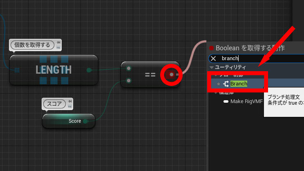Viewport: 304px width, 171px height.
Task: Select the Branch entry in search results
Action: (239, 84)
